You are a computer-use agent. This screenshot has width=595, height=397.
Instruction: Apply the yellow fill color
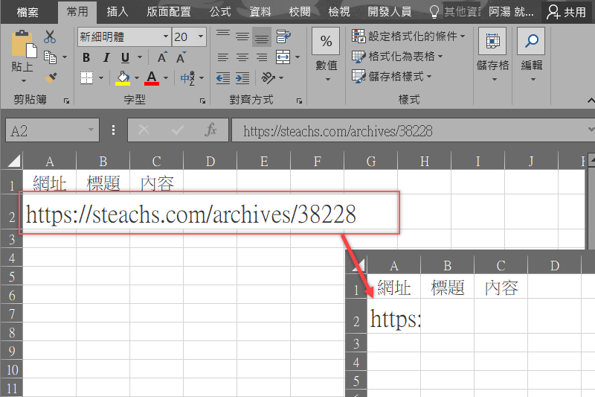pos(123,78)
